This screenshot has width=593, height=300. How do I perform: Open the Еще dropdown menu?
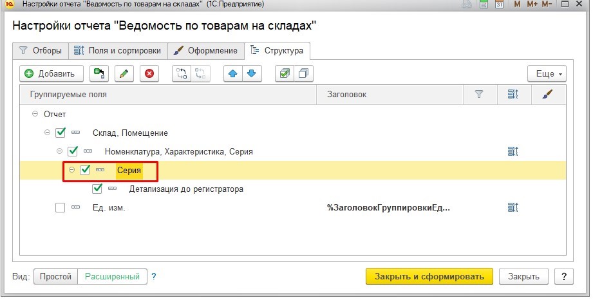coord(547,73)
